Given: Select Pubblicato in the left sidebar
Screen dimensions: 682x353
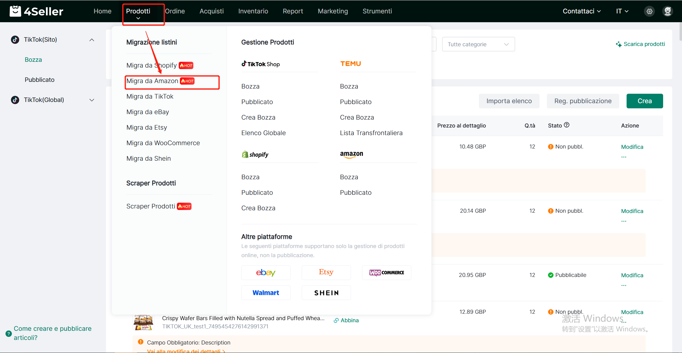Looking at the screenshot, I should click(40, 80).
